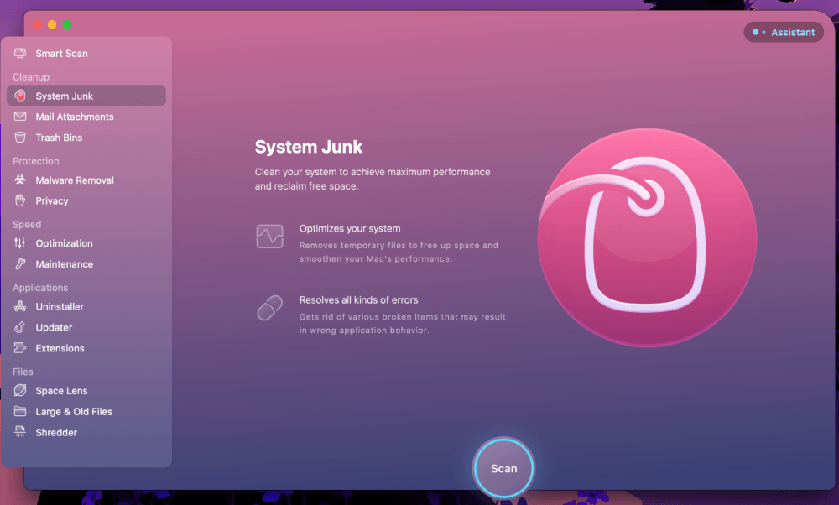Click the Maintenance wrench icon

[20, 263]
